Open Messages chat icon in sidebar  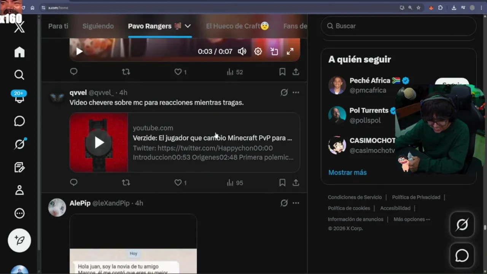pyautogui.click(x=19, y=121)
